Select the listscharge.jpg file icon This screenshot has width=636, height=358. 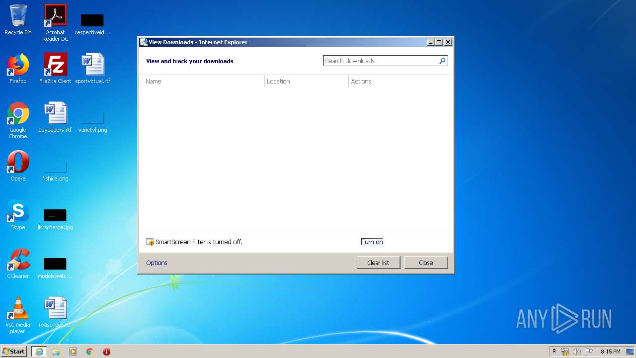(x=55, y=219)
